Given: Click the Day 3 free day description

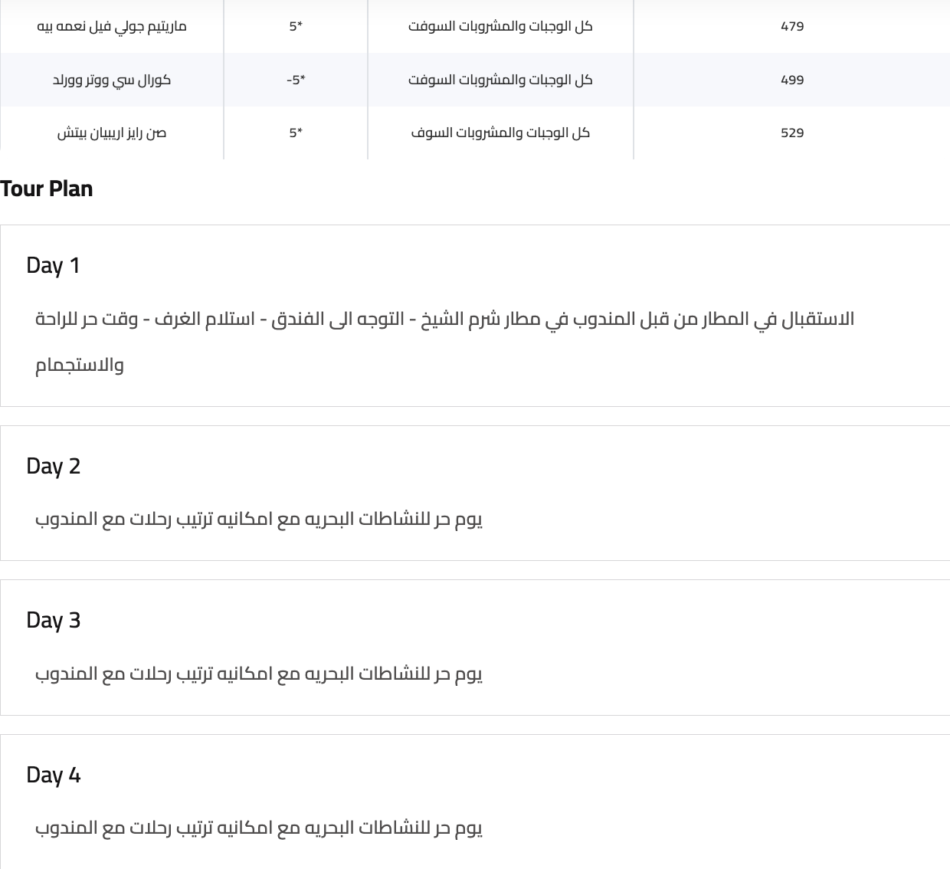Looking at the screenshot, I should pyautogui.click(x=259, y=674).
